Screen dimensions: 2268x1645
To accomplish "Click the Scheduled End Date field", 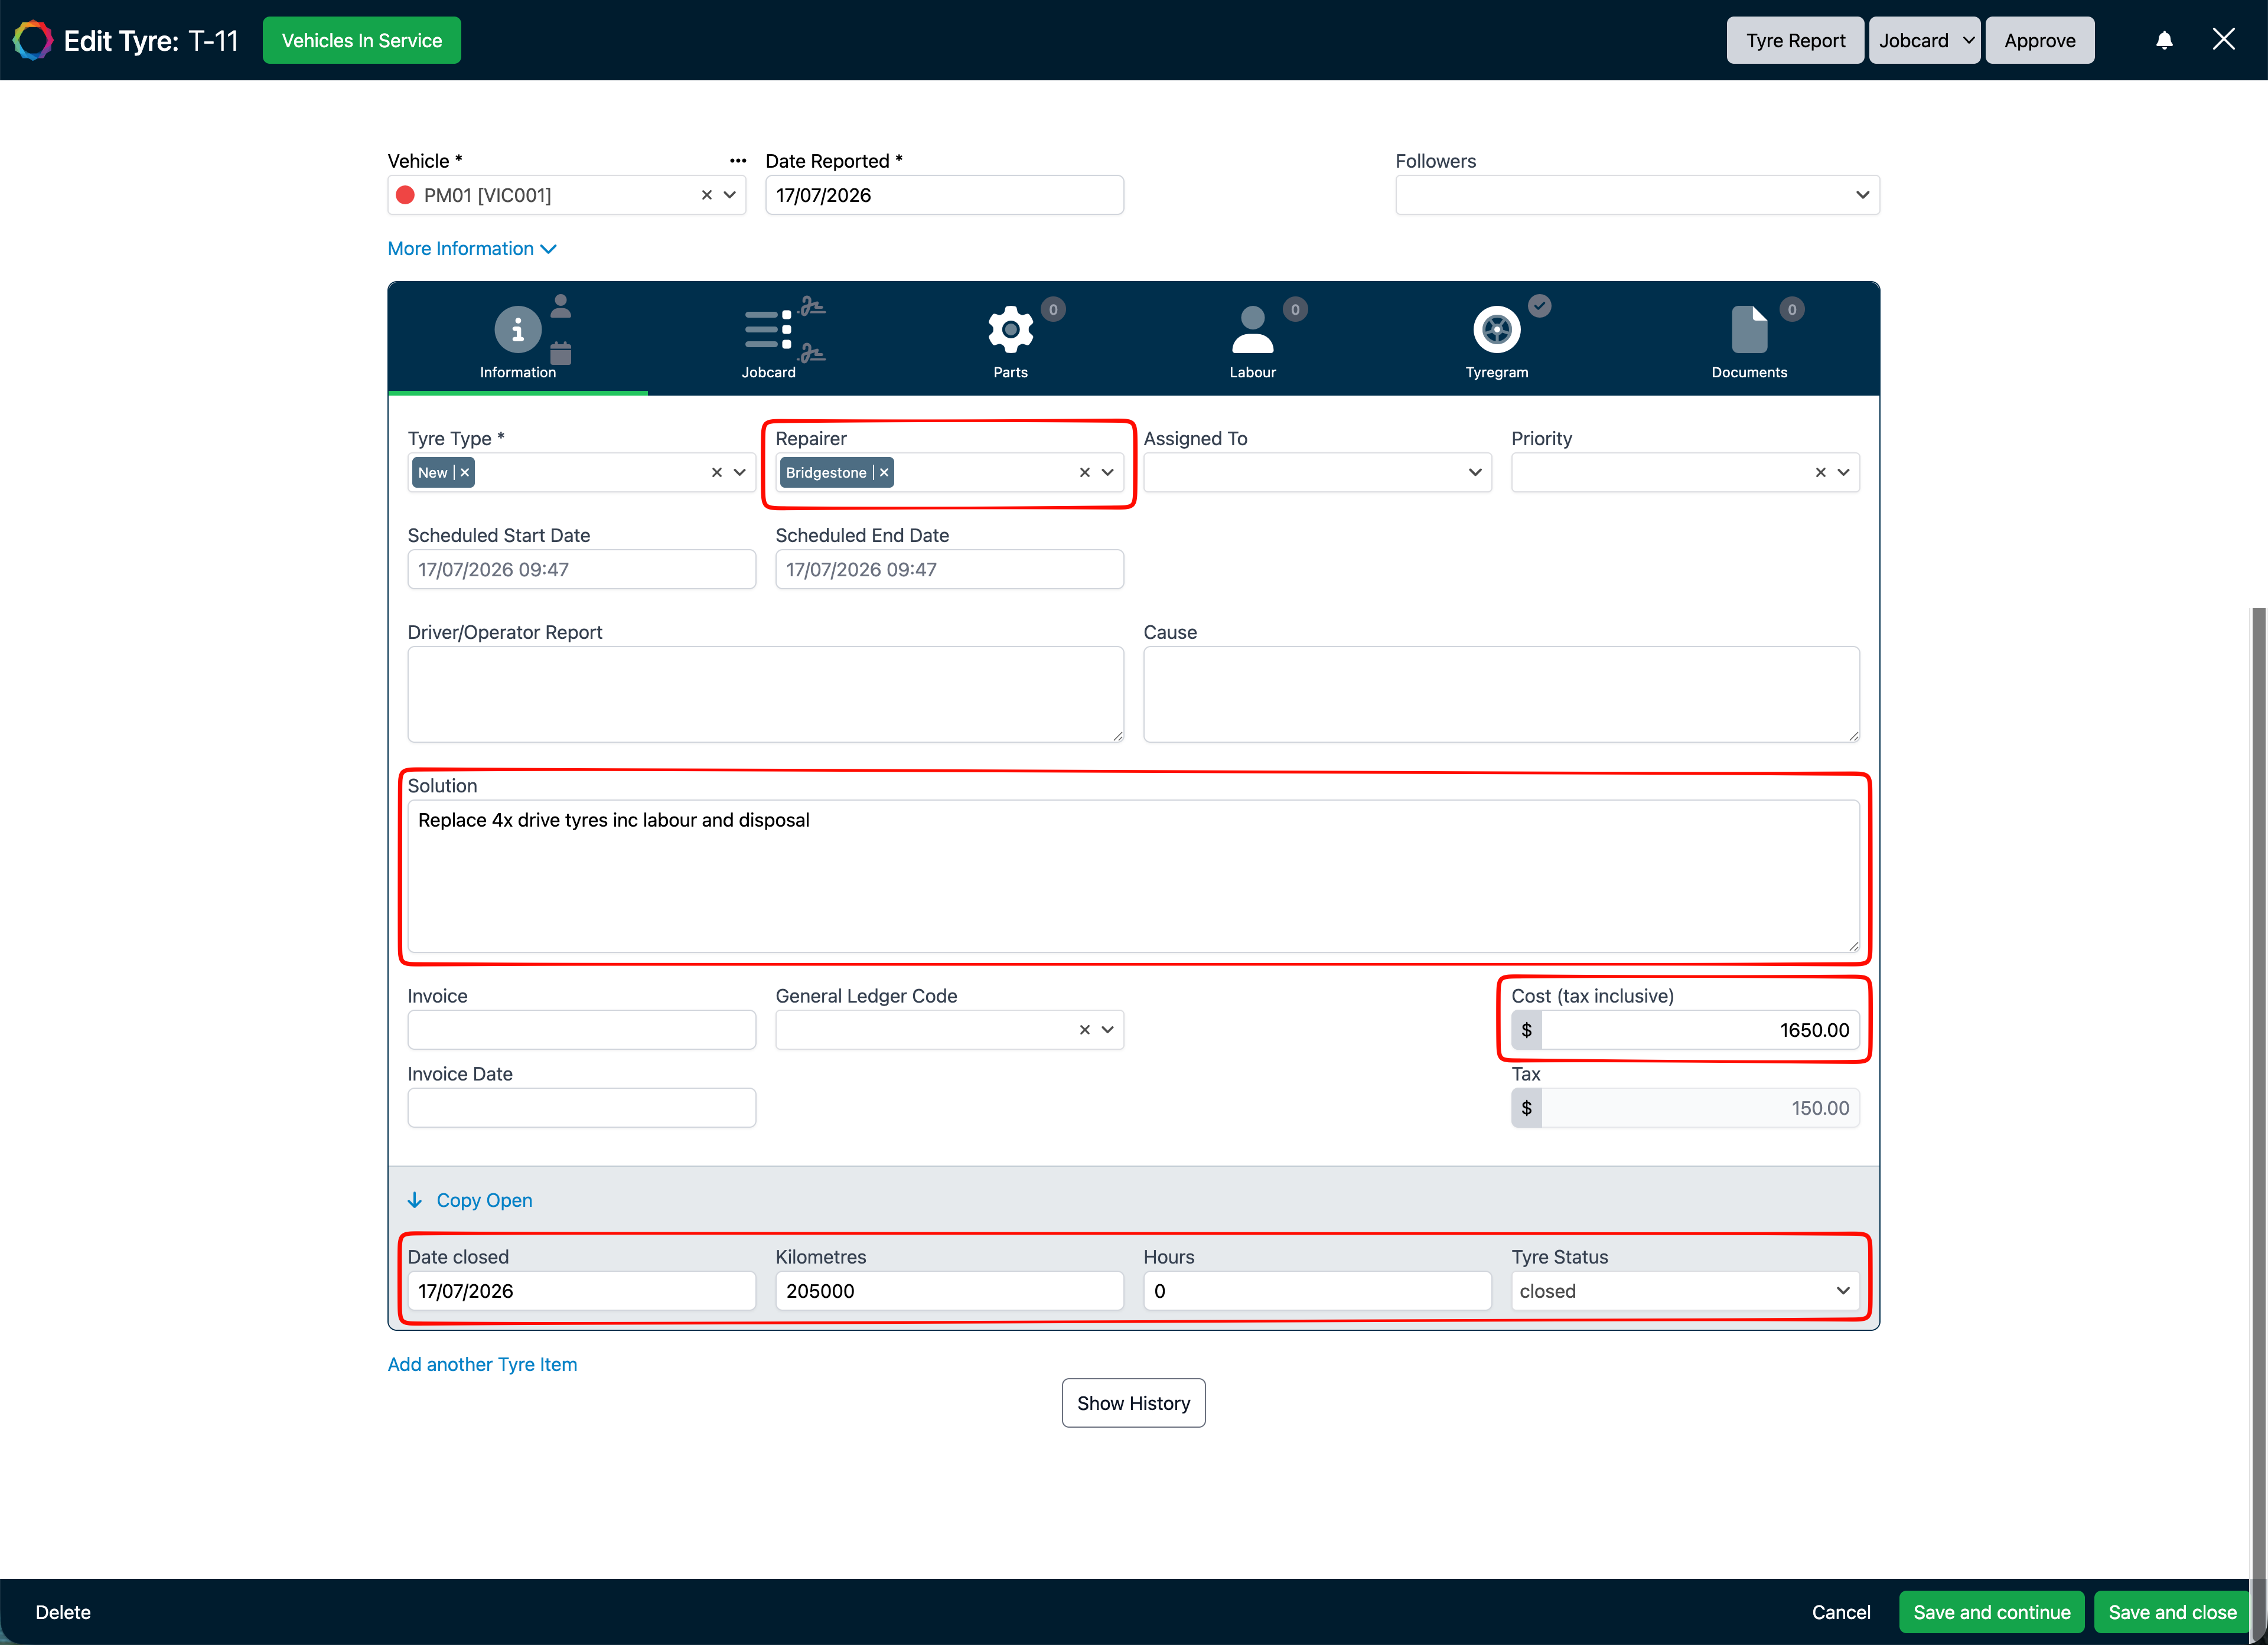I will point(949,569).
